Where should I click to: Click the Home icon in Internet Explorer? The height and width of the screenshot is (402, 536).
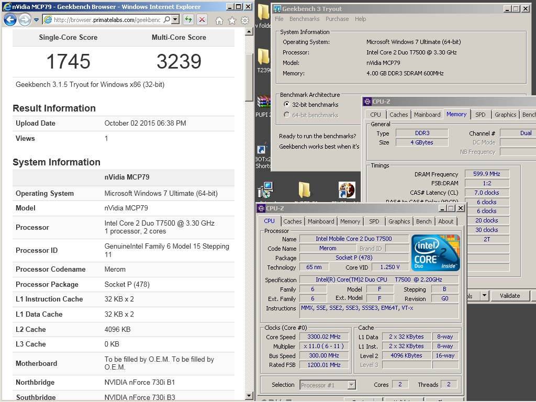pos(219,20)
